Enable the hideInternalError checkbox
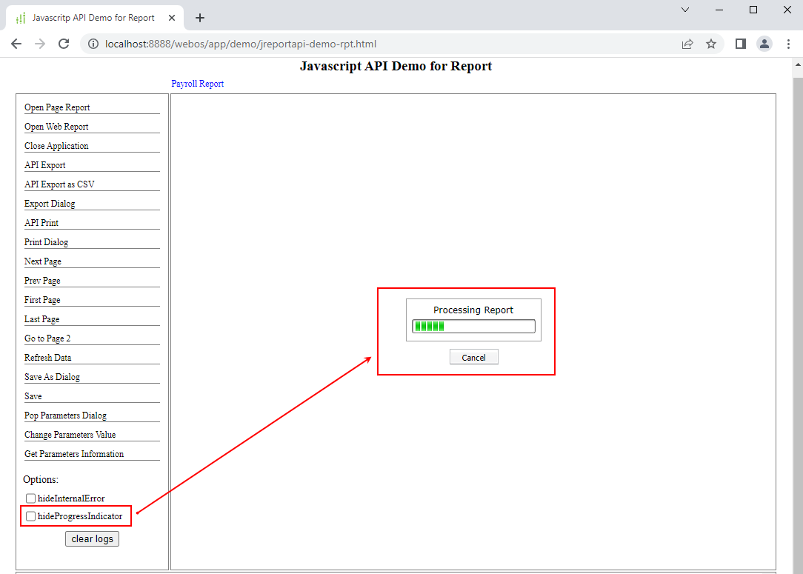The image size is (803, 574). (30, 498)
